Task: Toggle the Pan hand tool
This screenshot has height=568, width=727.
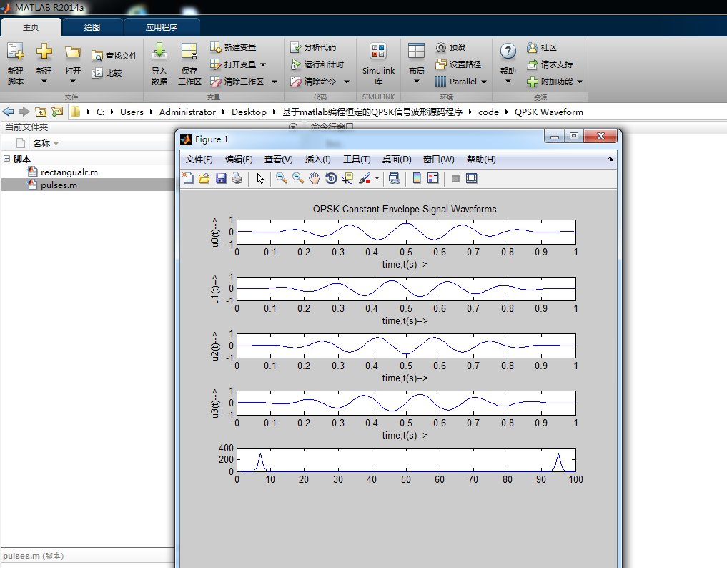Action: click(315, 178)
